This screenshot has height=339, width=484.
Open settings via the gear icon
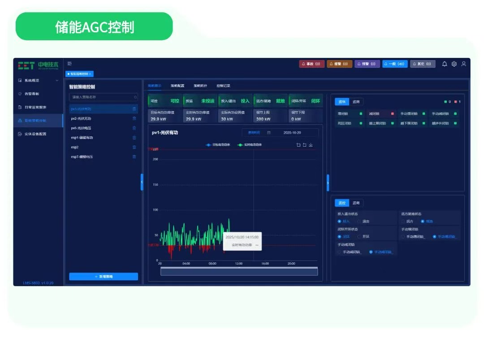(x=454, y=64)
